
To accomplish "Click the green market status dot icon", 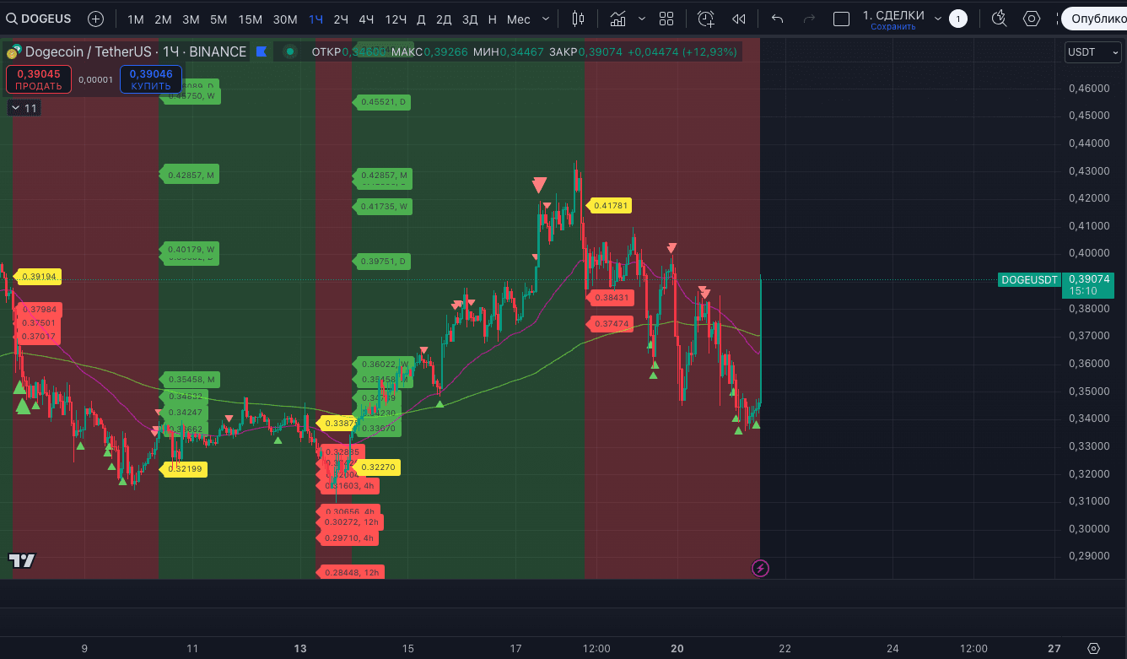I will [290, 51].
